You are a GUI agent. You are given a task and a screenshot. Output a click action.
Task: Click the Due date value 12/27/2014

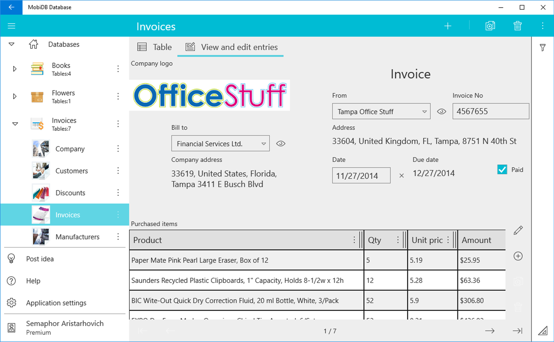[434, 173]
